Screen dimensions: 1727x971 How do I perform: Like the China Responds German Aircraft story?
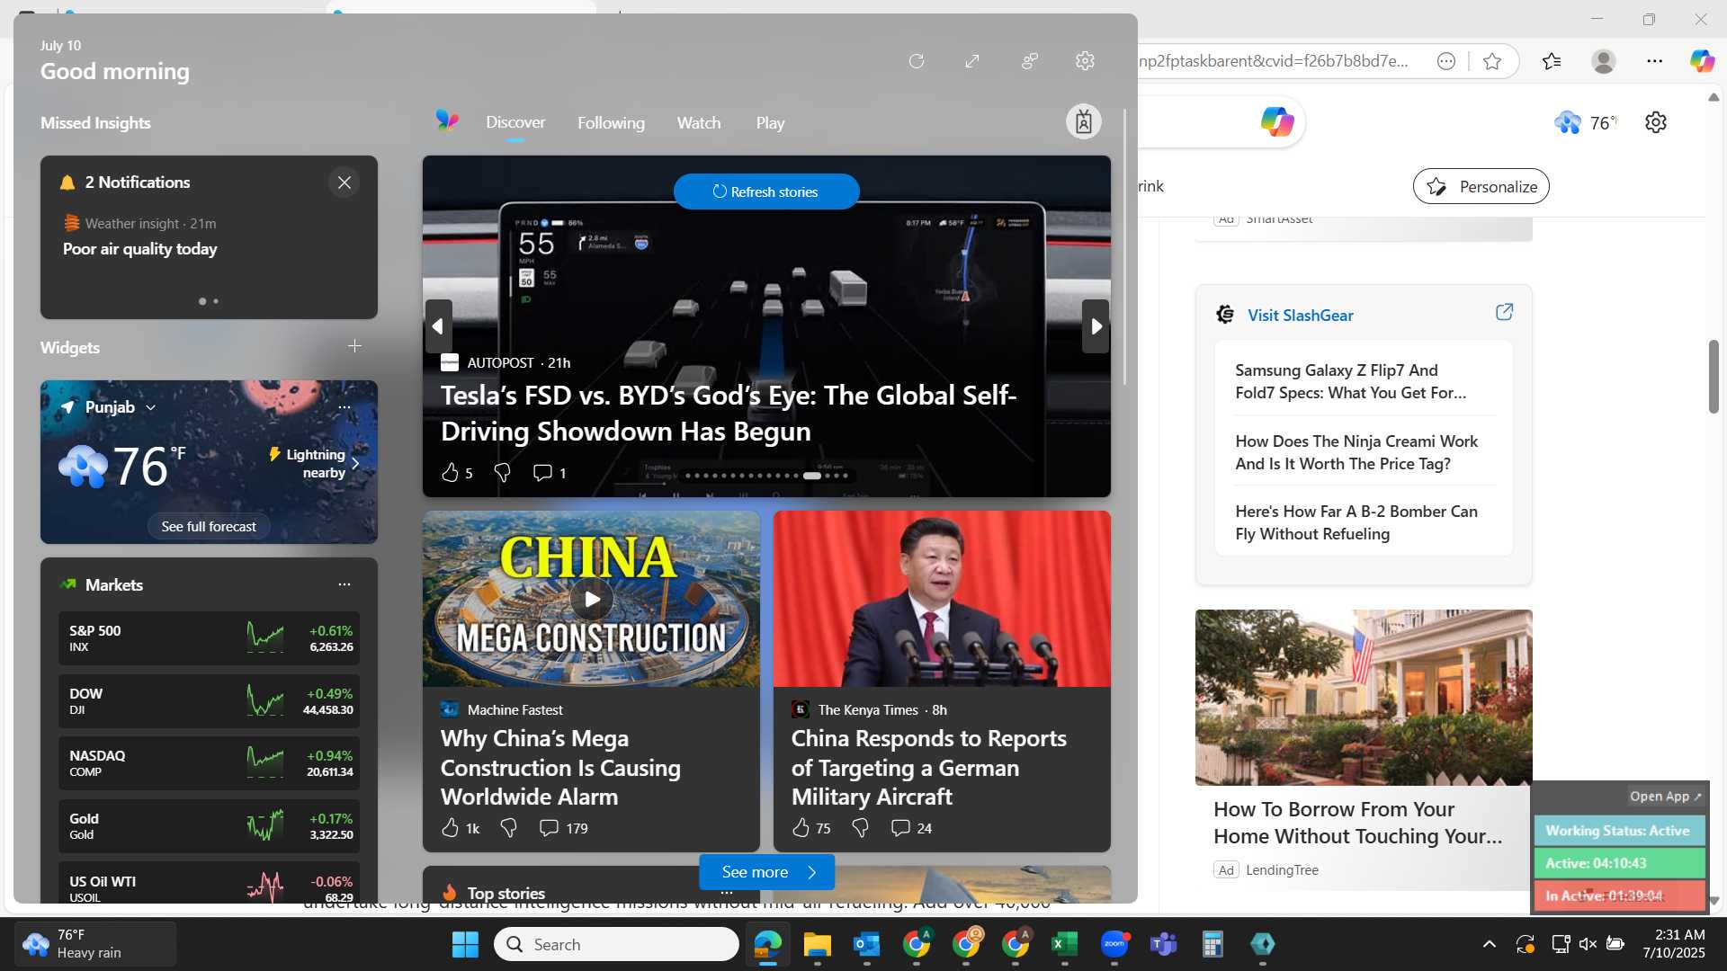810,828
